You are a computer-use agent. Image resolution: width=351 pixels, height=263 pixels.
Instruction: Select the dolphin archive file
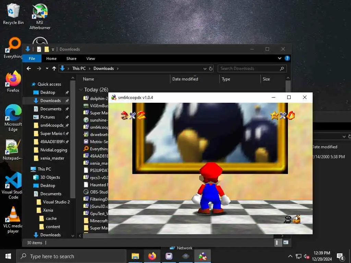[x=96, y=98]
